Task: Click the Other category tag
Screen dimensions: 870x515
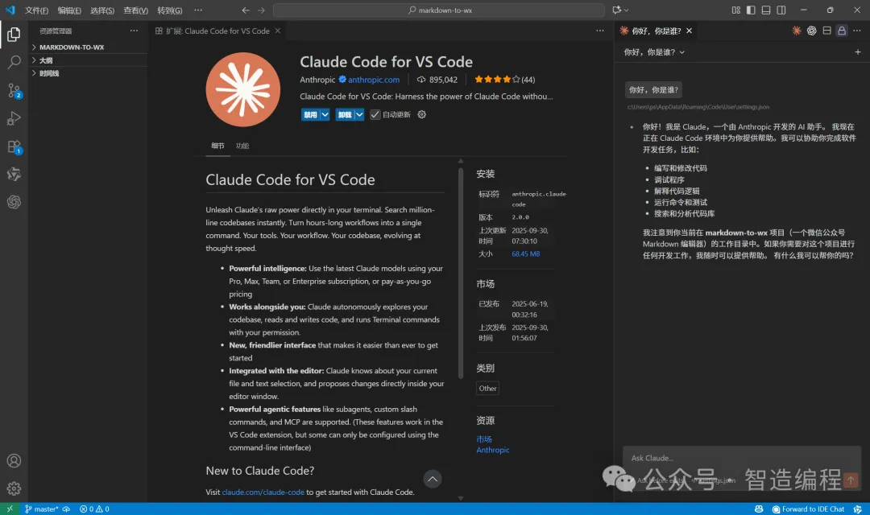Action: pyautogui.click(x=487, y=388)
